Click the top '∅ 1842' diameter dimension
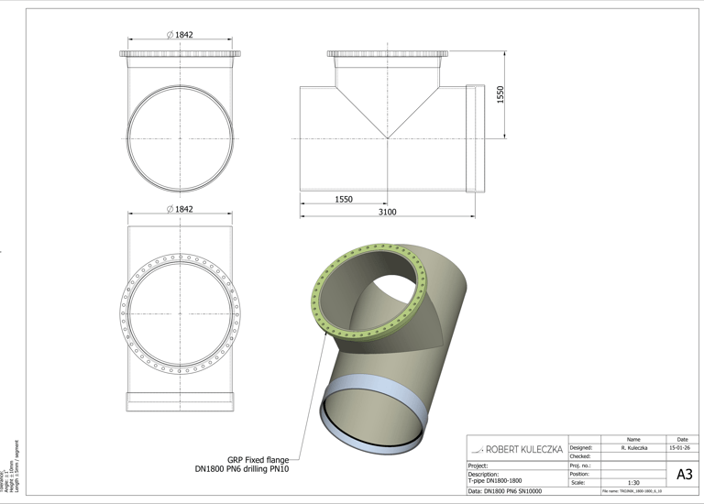 [180, 35]
